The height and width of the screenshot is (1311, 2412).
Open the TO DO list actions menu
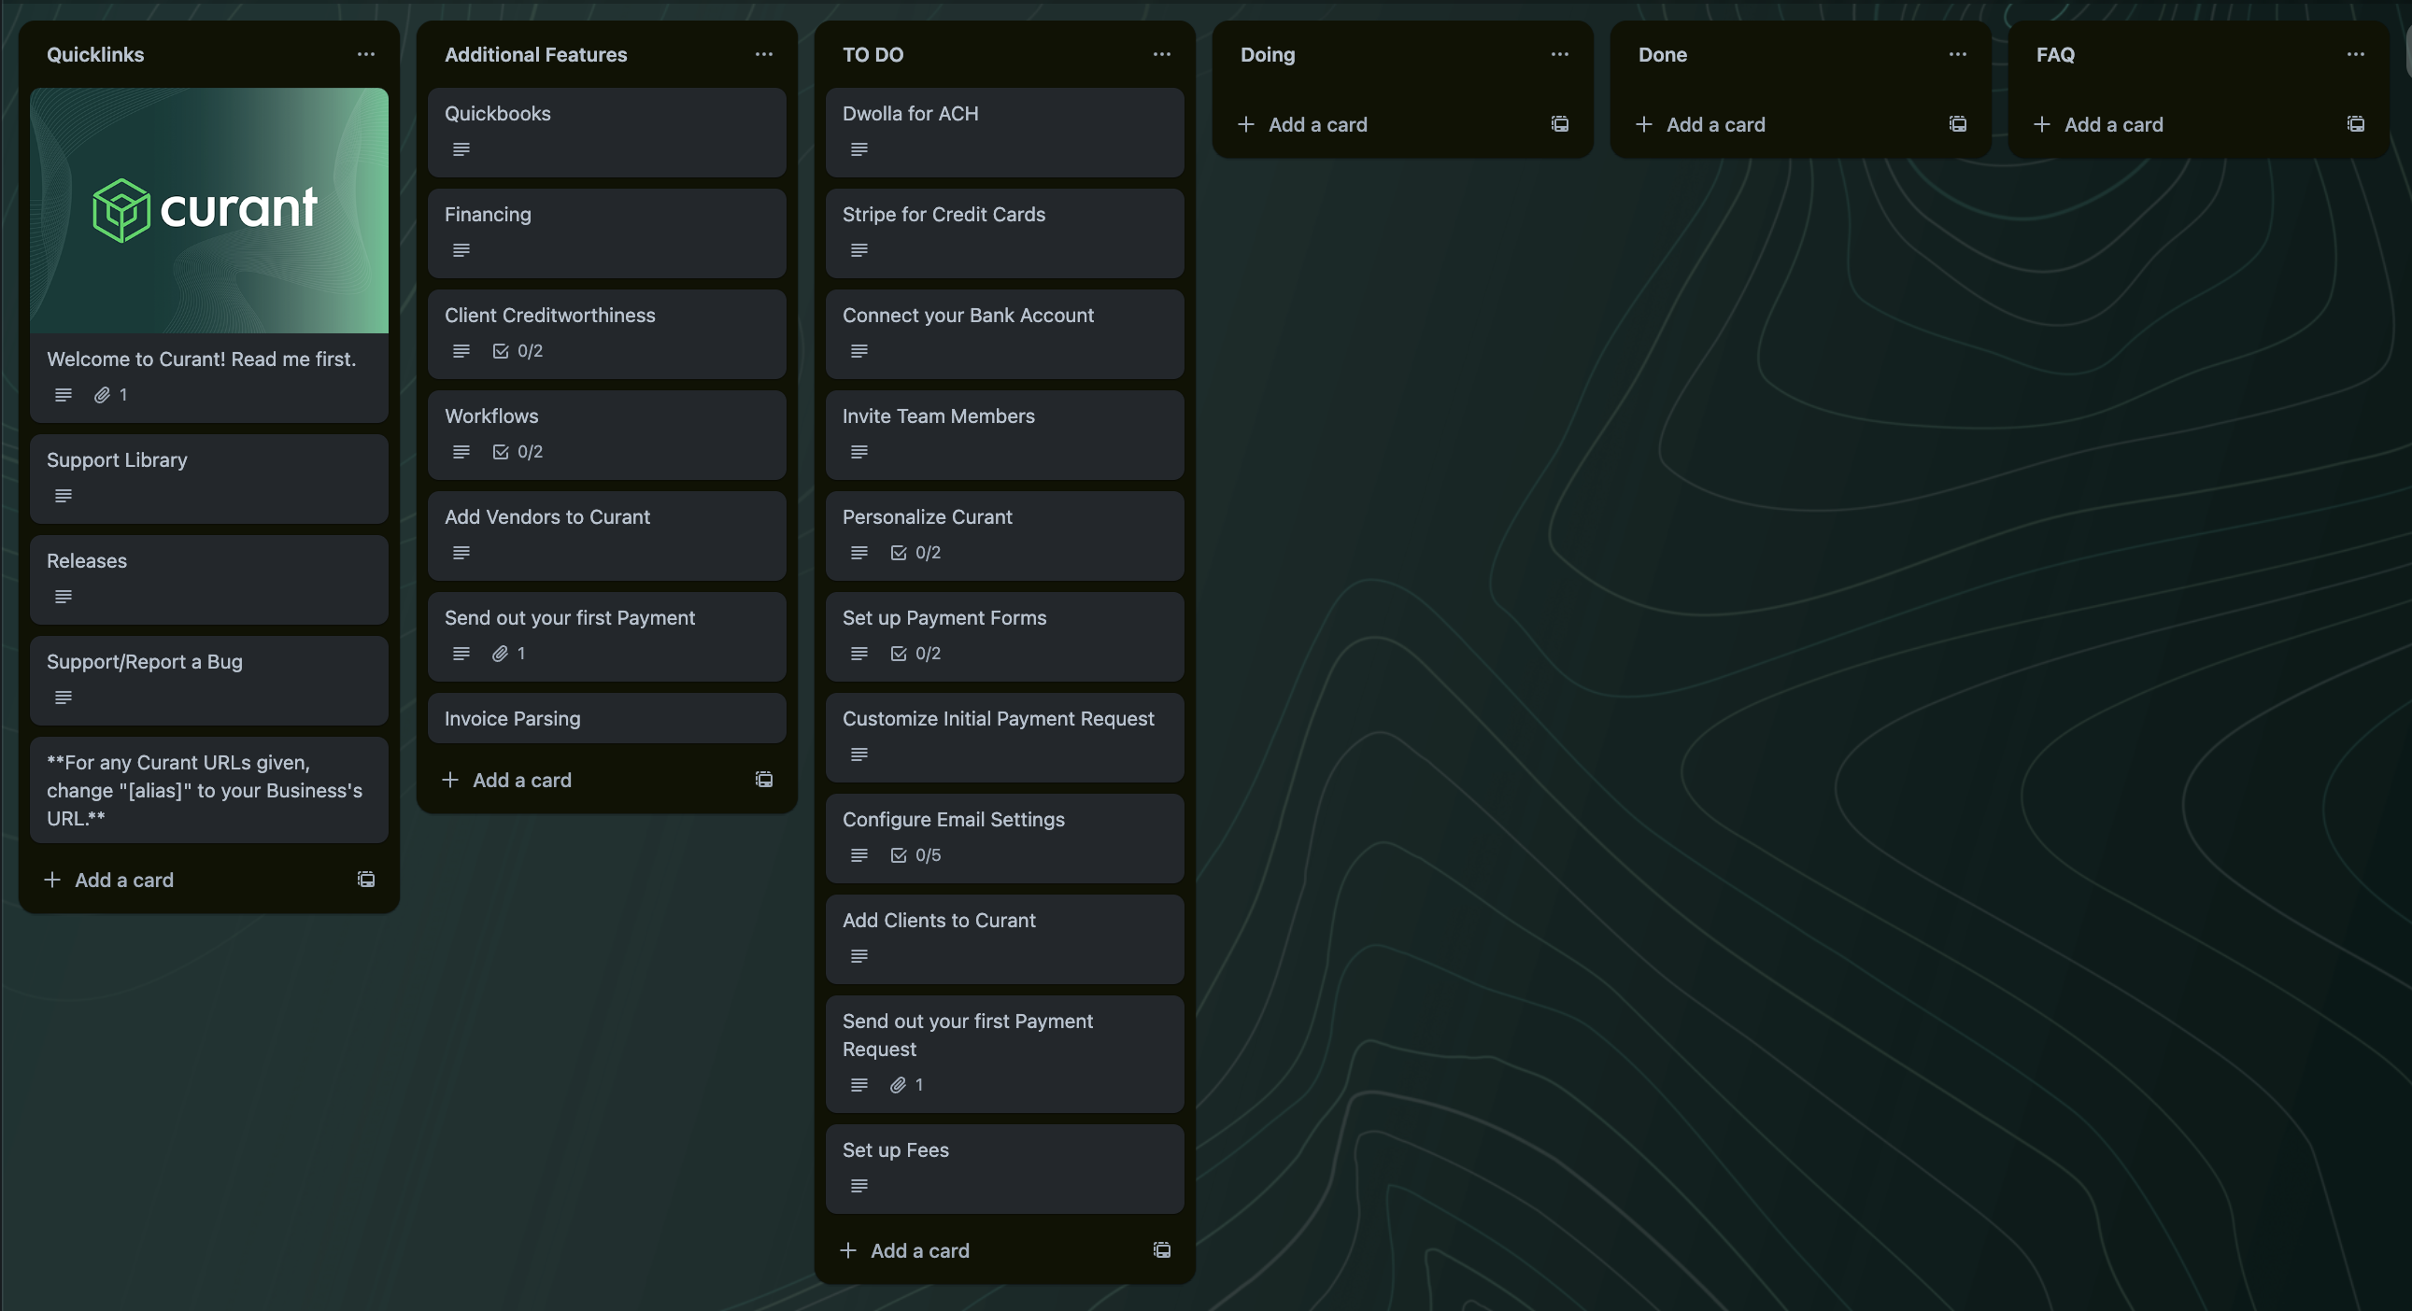click(1161, 54)
